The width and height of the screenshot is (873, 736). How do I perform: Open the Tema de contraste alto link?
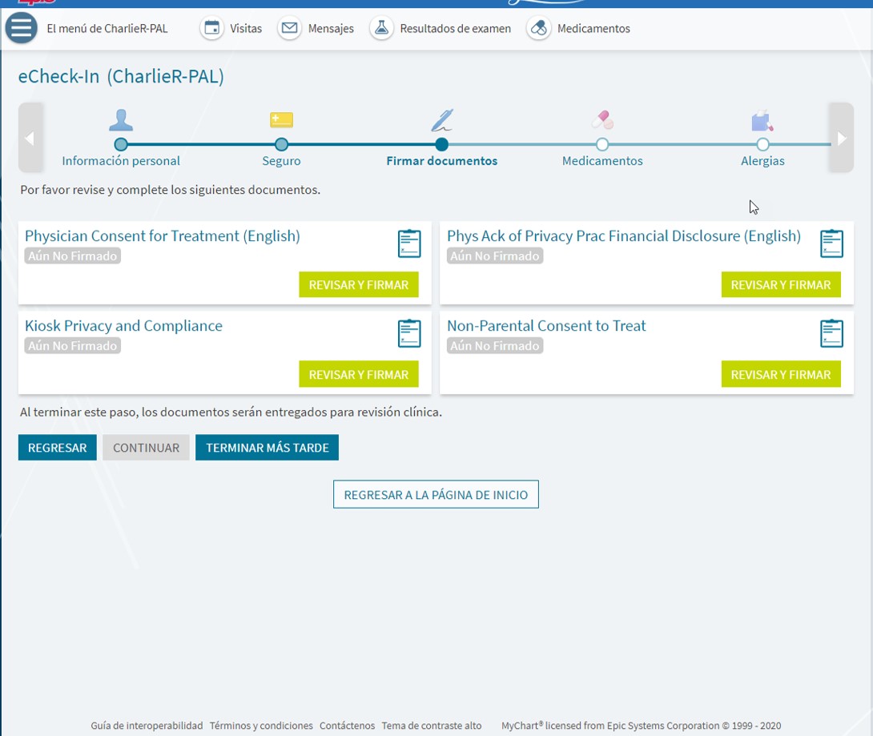coord(432,726)
